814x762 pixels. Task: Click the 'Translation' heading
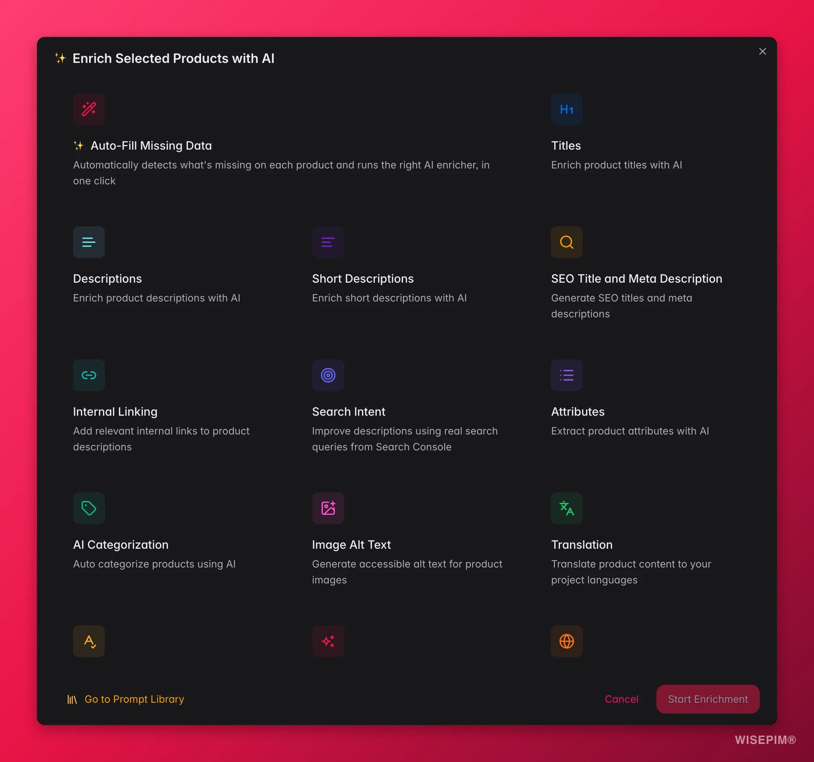[x=582, y=545]
